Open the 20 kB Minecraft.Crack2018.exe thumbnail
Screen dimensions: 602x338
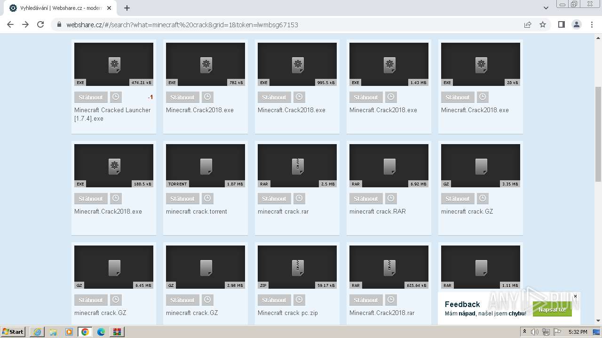(x=481, y=64)
